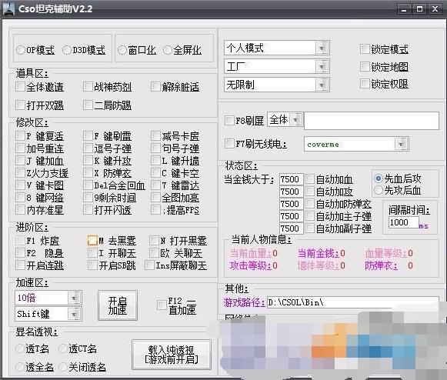Click the 开启加速 button
The image size is (447, 380).
pos(118,305)
